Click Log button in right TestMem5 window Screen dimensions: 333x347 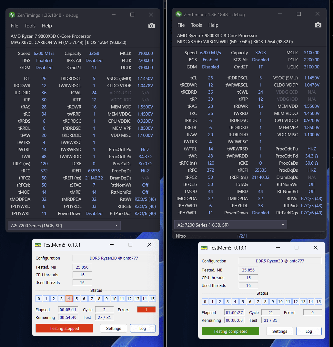309,331
